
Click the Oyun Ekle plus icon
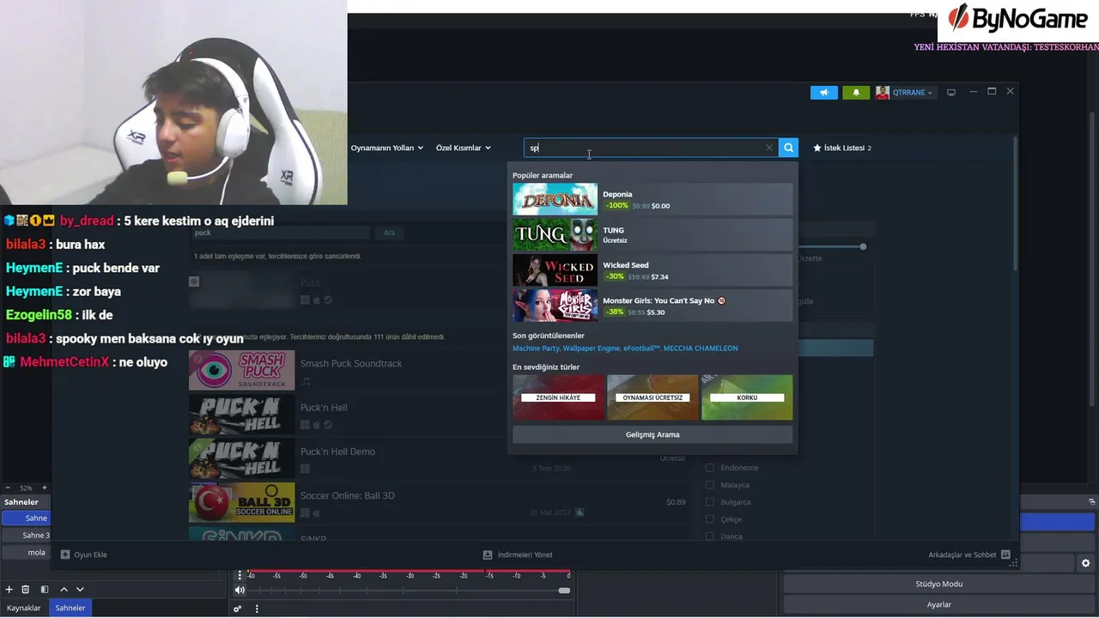65,554
